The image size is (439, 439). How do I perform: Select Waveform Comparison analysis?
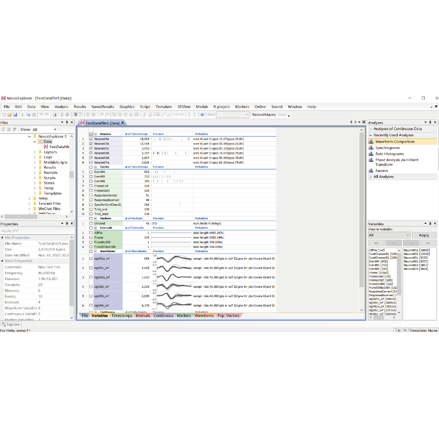point(402,142)
